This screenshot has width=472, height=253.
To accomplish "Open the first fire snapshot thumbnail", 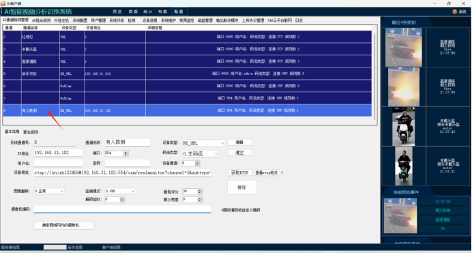I will coord(403,47).
